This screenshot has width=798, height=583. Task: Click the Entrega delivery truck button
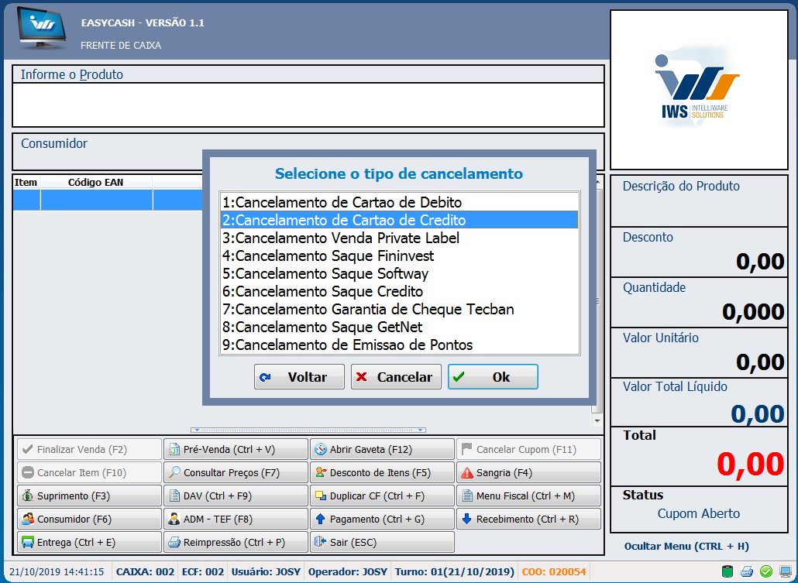tap(89, 542)
